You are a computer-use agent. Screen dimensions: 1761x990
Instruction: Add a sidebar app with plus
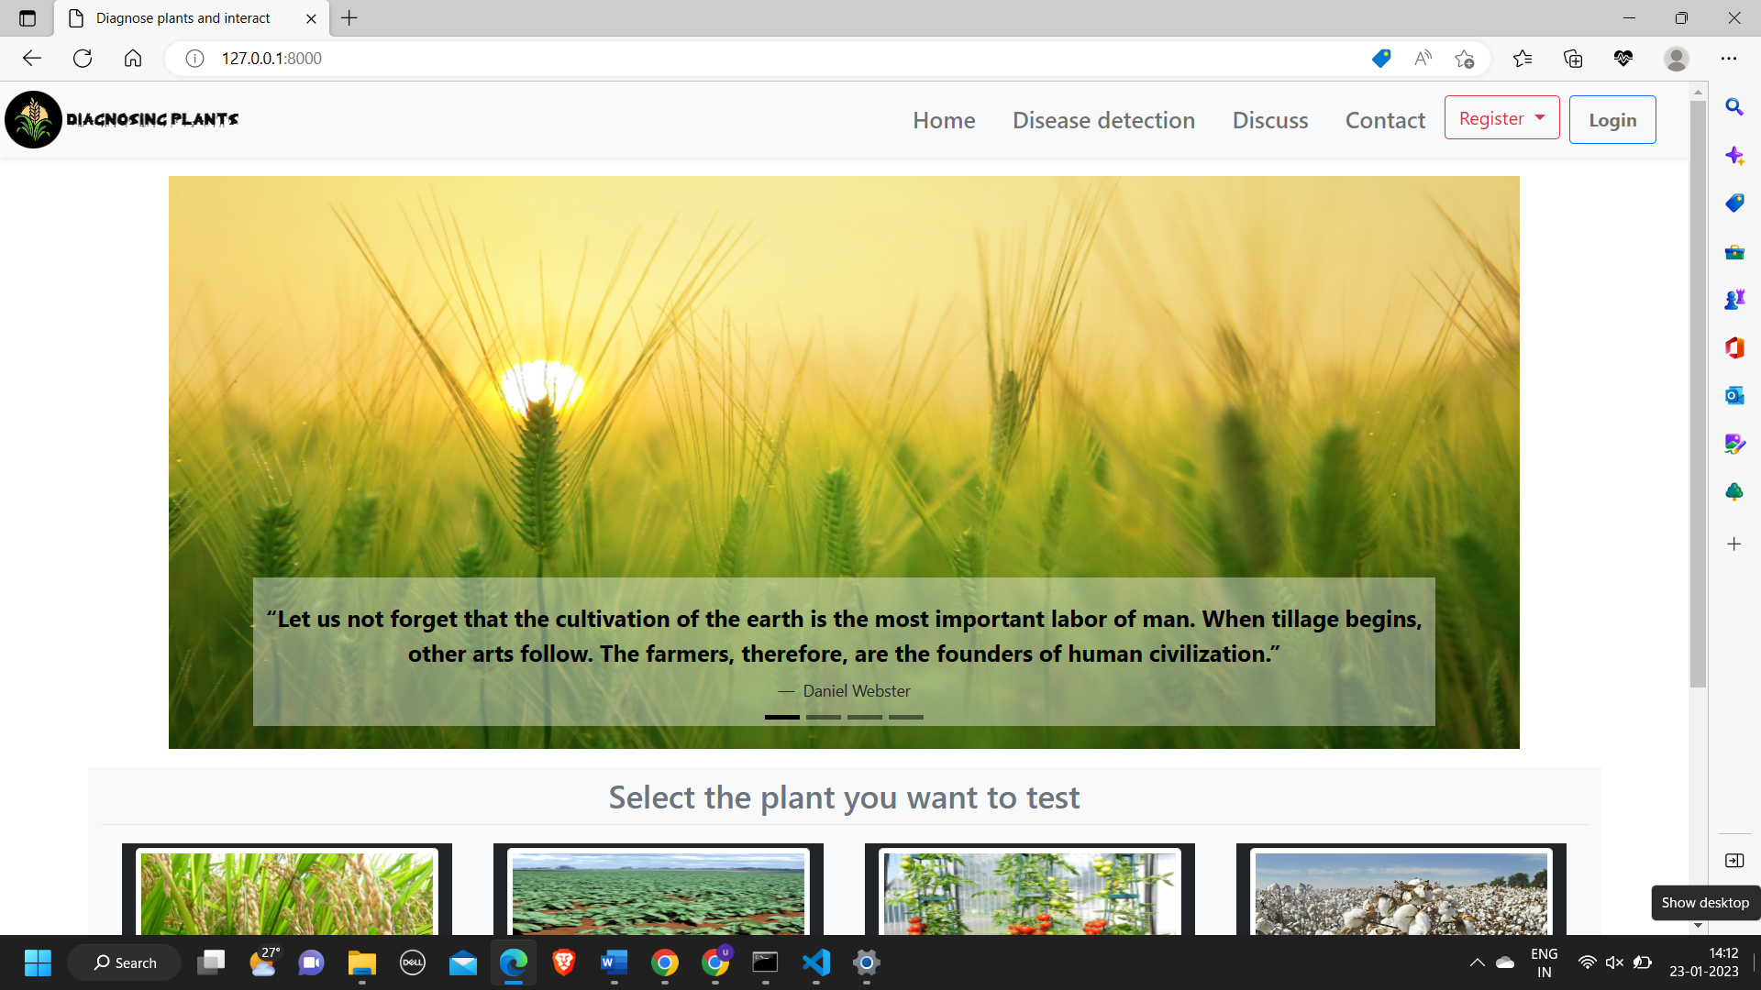tap(1734, 544)
